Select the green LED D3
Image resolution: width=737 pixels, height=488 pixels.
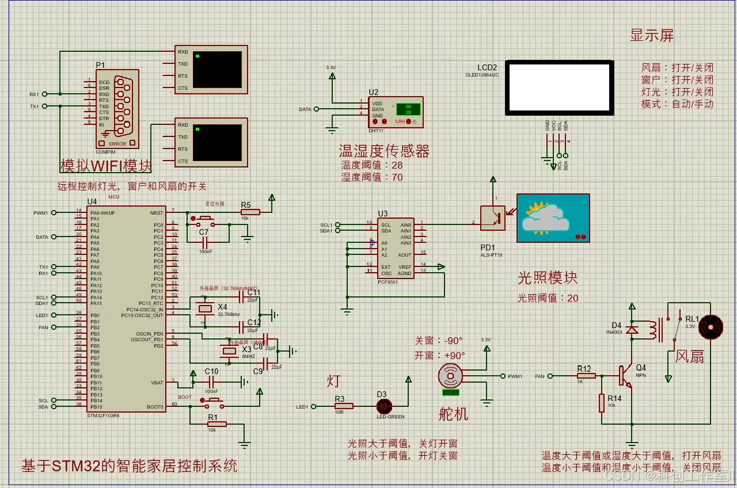(383, 407)
